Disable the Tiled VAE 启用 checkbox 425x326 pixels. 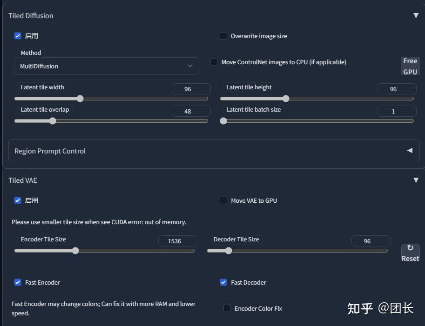(18, 200)
